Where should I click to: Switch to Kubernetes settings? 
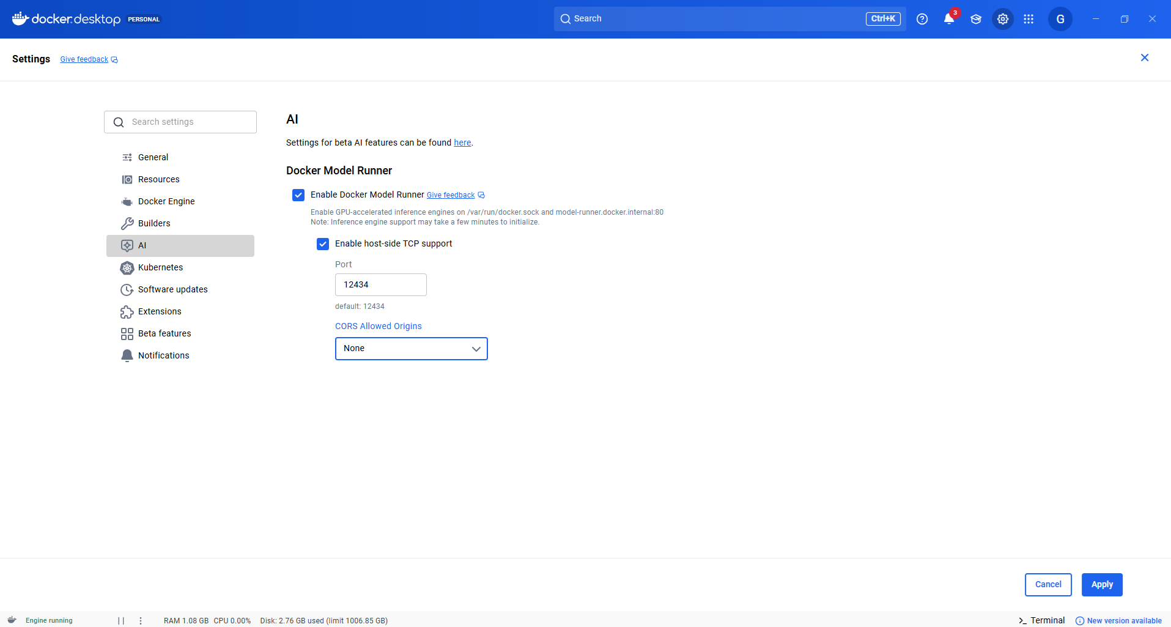pos(180,267)
